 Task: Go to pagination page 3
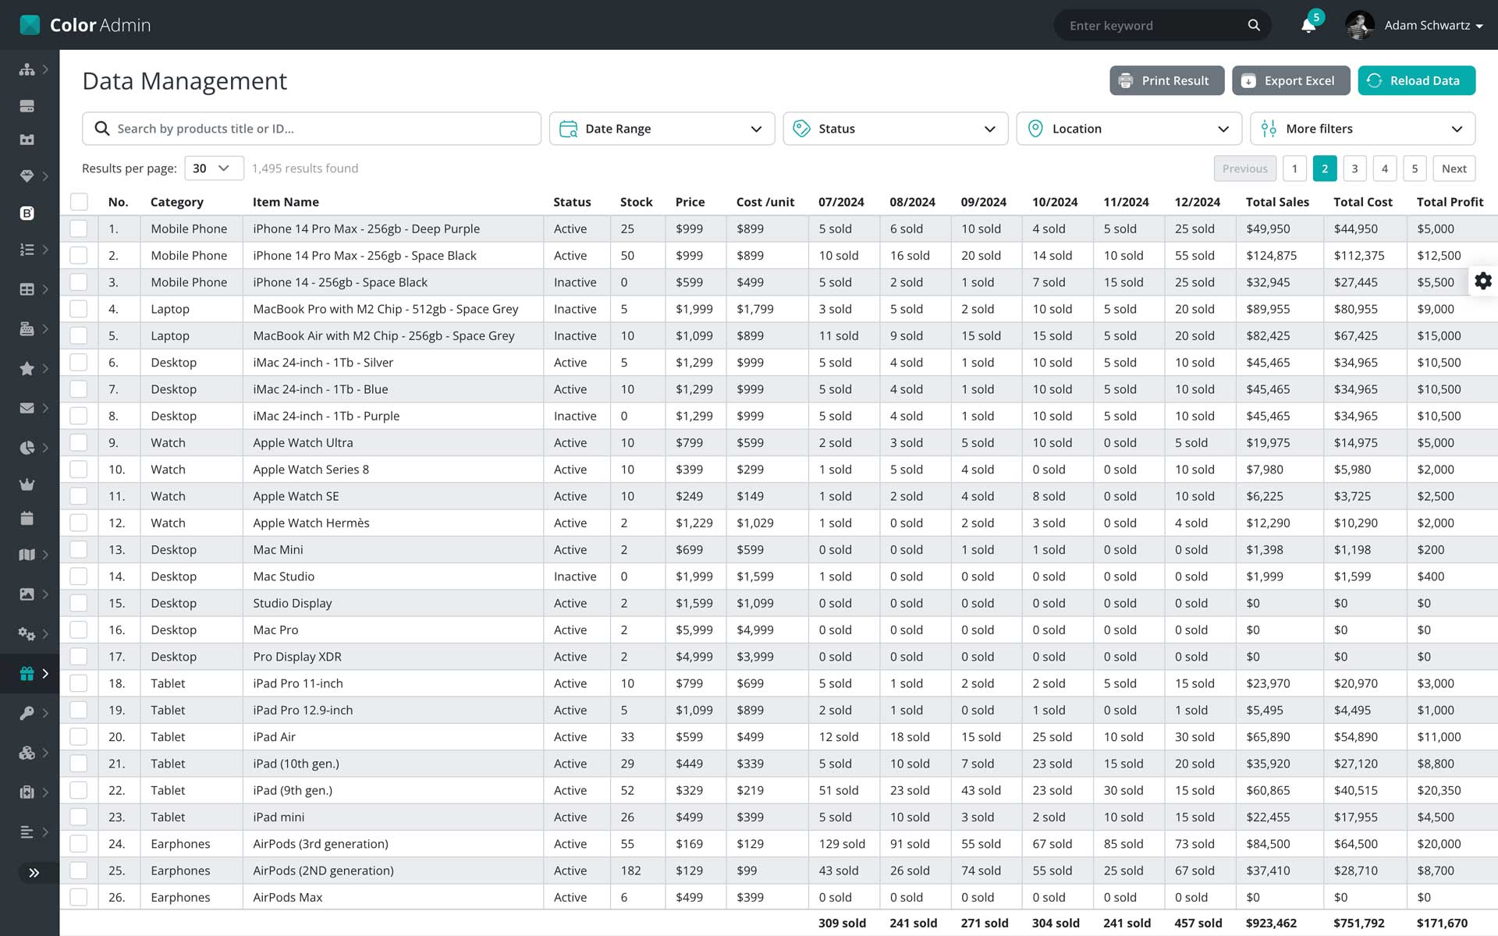tap(1354, 168)
